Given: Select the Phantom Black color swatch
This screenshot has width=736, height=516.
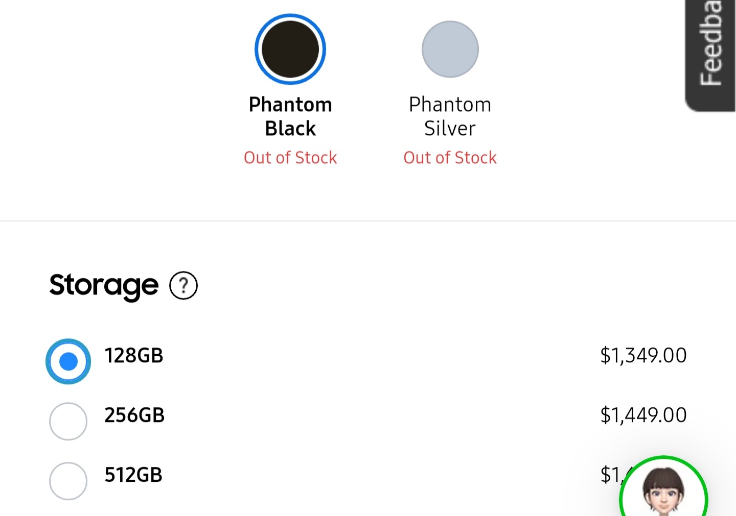Looking at the screenshot, I should click(290, 49).
